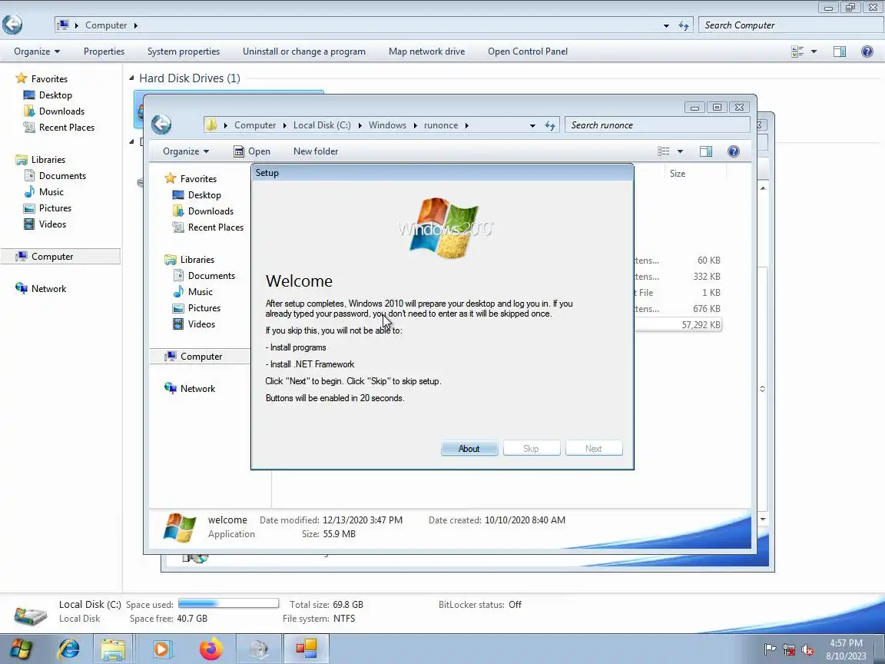Click refresh icon in Computer address bar
The height and width of the screenshot is (664, 885).
[684, 25]
